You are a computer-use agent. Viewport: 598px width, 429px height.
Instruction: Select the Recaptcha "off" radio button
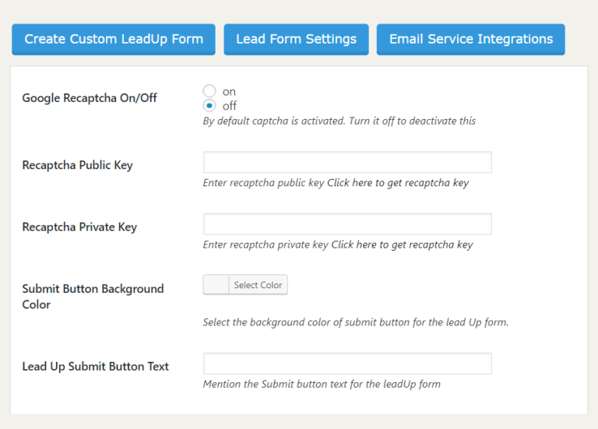pyautogui.click(x=209, y=106)
